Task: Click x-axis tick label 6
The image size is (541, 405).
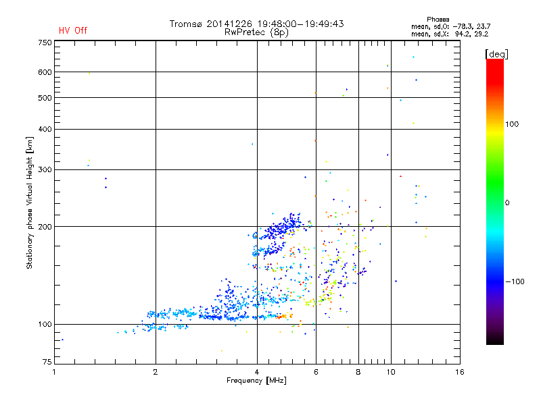Action: pyautogui.click(x=316, y=372)
